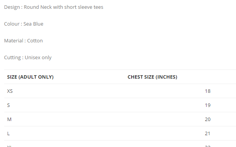The image size is (236, 147).
Task: Click the words Sea Blue
Action: coord(33,24)
